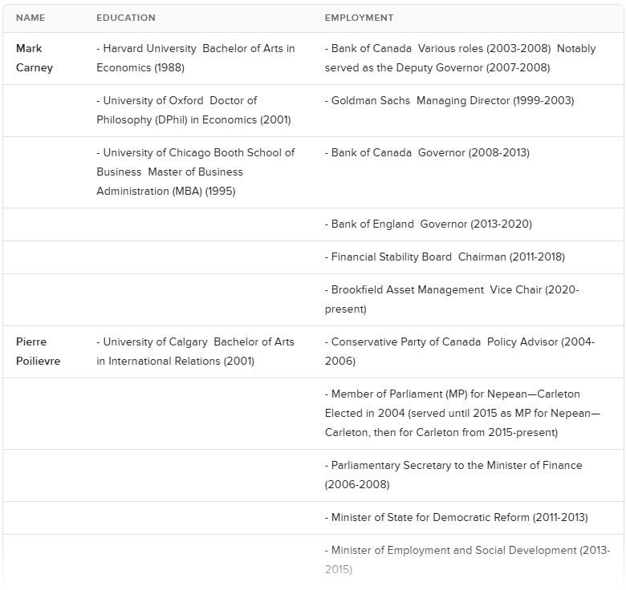Image resolution: width=626 pixels, height=590 pixels.
Task: Click the Bank of Canada Governor entry
Action: tap(427, 153)
